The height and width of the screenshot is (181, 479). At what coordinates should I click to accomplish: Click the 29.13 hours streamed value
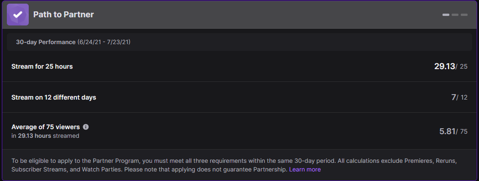pyautogui.click(x=444, y=66)
